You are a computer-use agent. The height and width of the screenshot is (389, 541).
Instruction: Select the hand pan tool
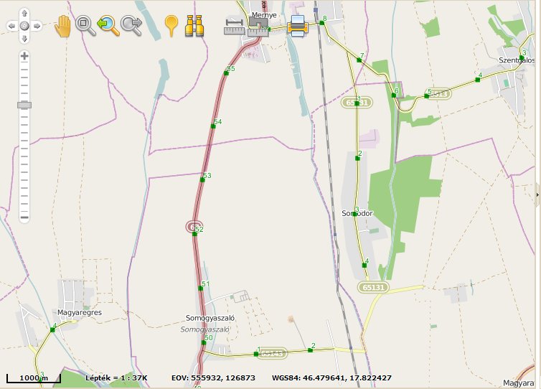click(x=63, y=26)
